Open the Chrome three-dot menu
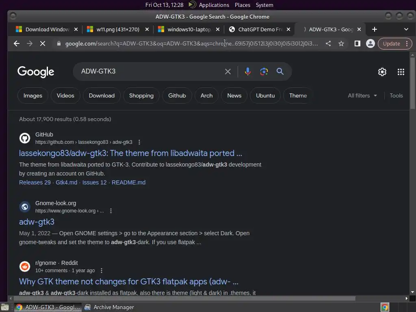Screen dimensions: 416x312 coord(407,44)
